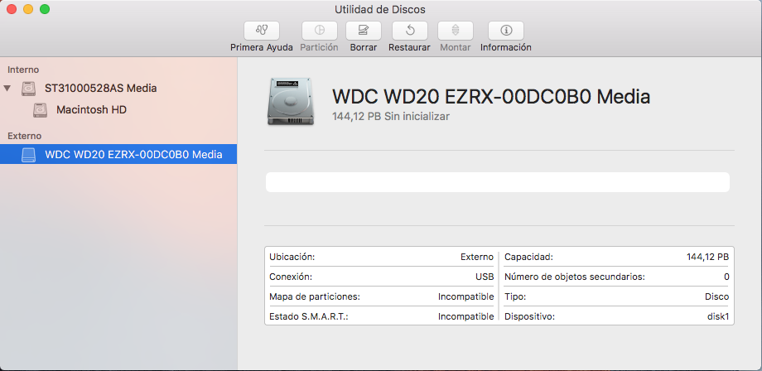The height and width of the screenshot is (371, 762).
Task: Click Incompatible value for Estado S.M.A.R.T.
Action: (x=466, y=316)
